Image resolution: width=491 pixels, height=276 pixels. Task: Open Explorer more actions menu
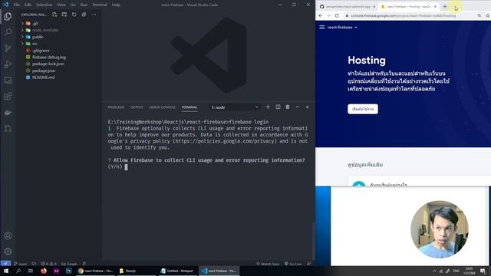coord(94,15)
